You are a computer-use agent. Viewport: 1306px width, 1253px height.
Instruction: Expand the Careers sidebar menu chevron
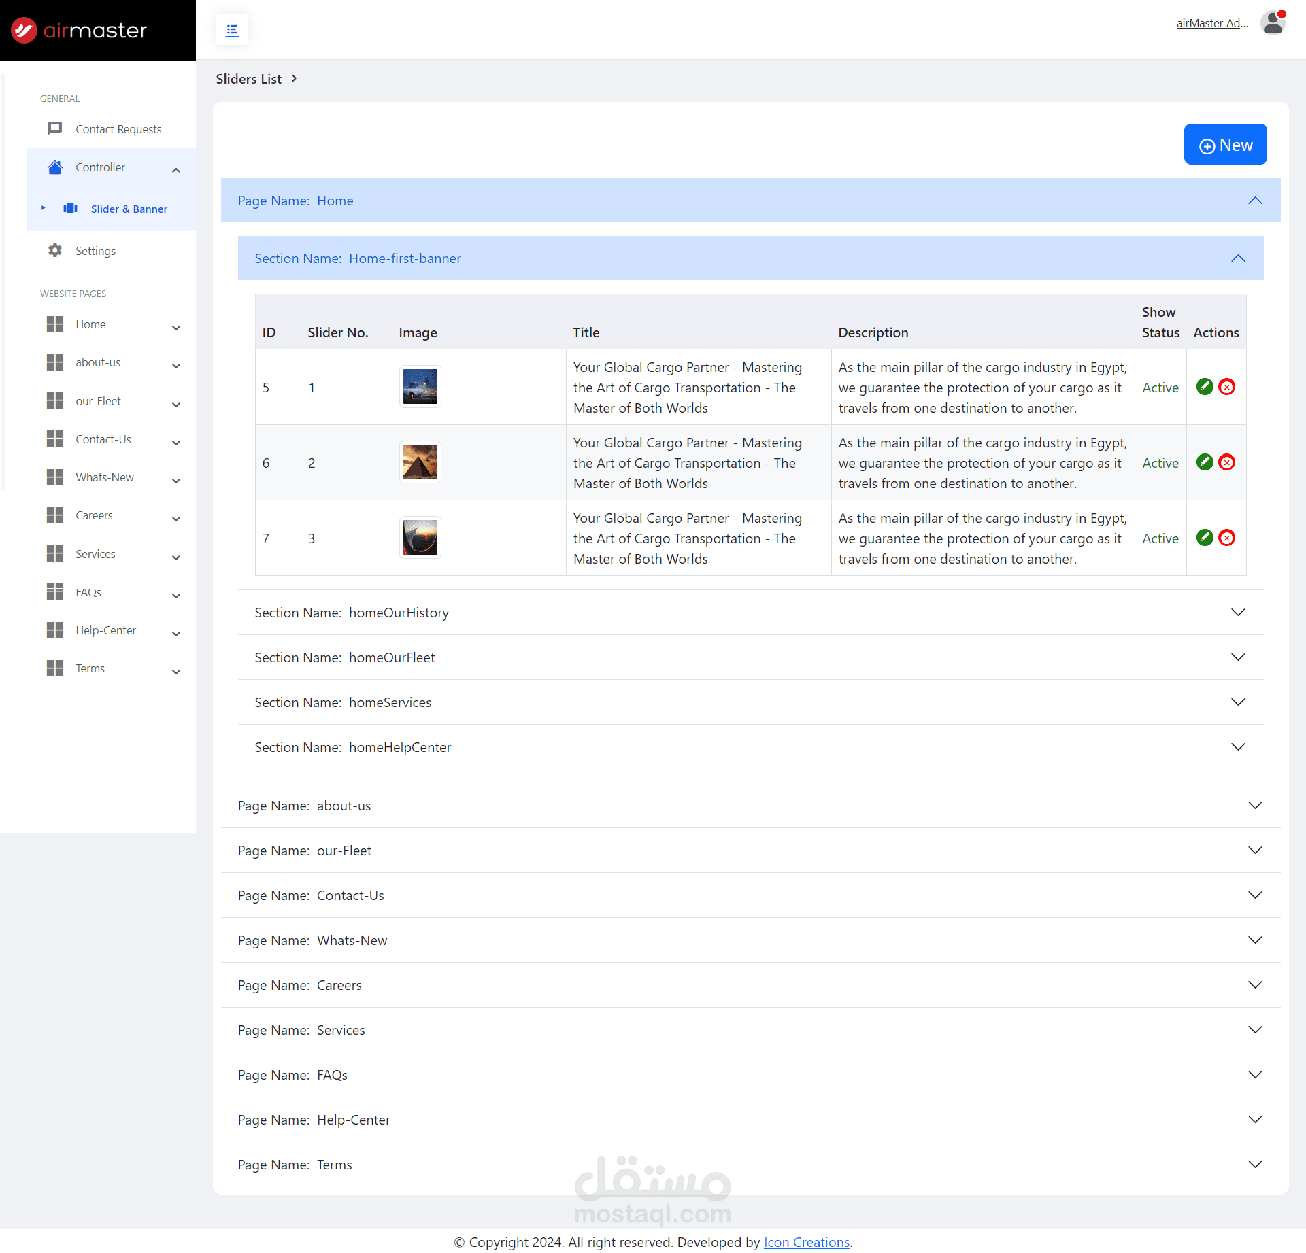(x=176, y=519)
